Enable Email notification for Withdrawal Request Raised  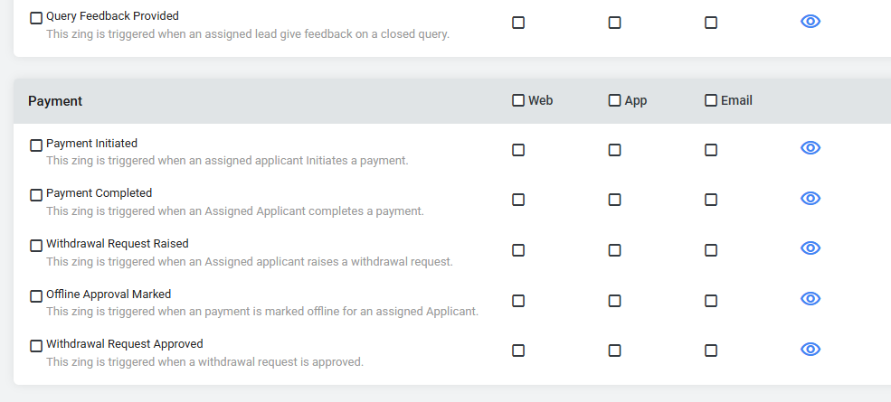click(x=711, y=250)
